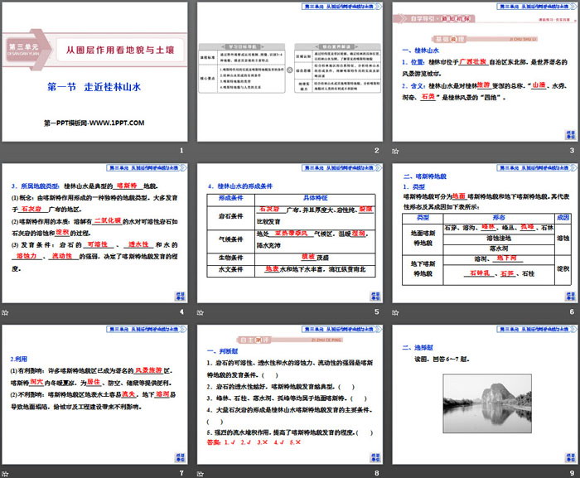The image size is (580, 478).
Task: Click the slide number 7 label
Action: (181, 473)
